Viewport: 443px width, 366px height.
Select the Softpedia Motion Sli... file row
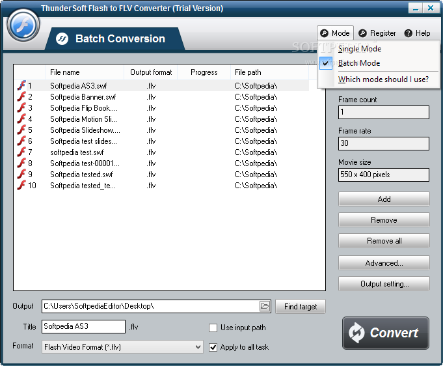pyautogui.click(x=161, y=119)
